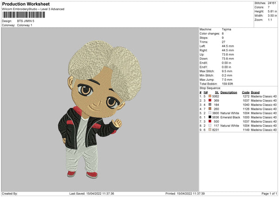Select the colorway value 'Colorway 1'
Screen dimensions: 279x197
pos(25,25)
